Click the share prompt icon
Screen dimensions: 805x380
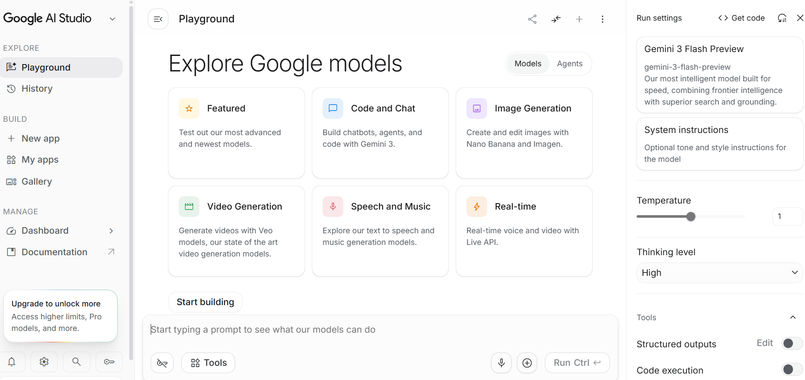(x=532, y=19)
